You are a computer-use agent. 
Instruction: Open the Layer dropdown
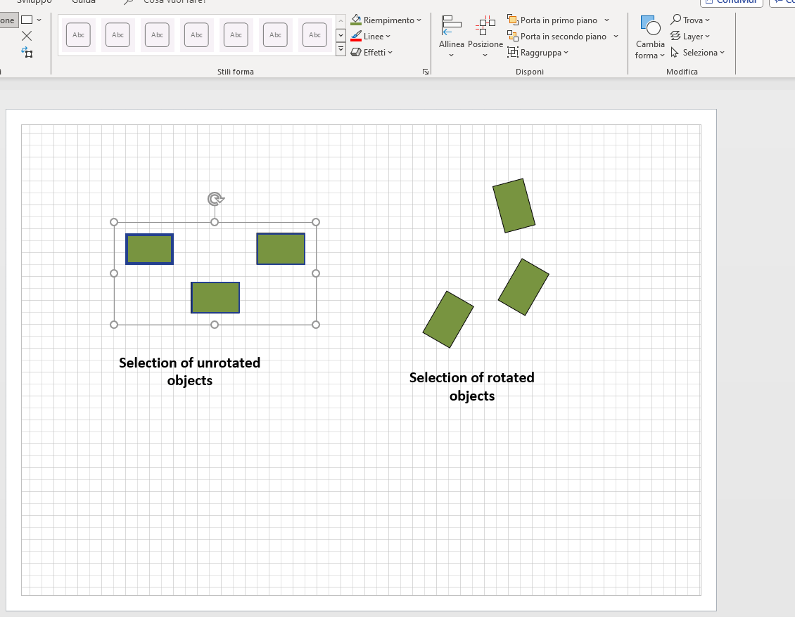pos(690,37)
